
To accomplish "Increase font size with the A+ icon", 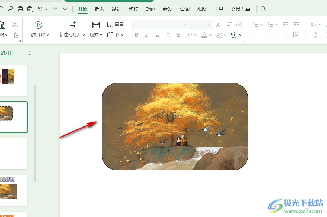I will tap(219, 24).
